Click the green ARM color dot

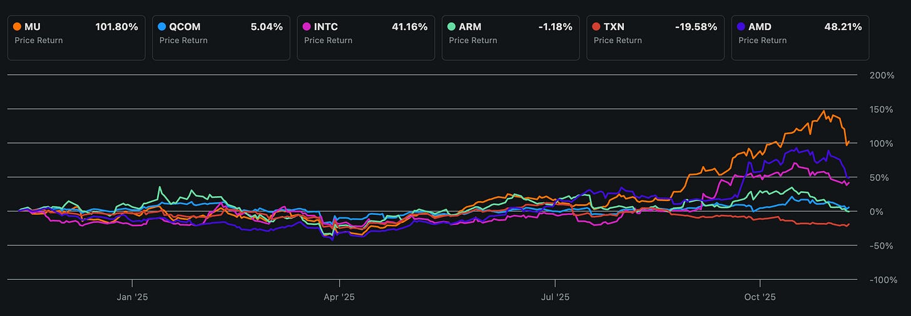pos(452,27)
